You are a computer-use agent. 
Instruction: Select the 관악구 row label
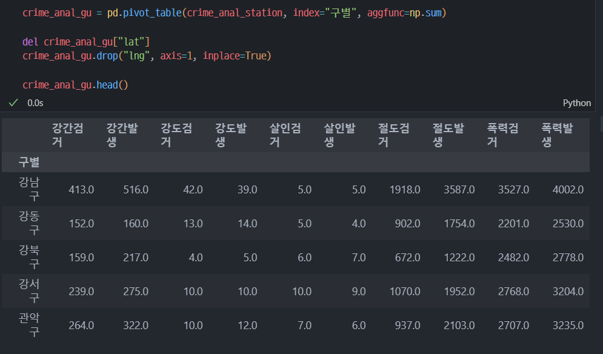pos(29,325)
